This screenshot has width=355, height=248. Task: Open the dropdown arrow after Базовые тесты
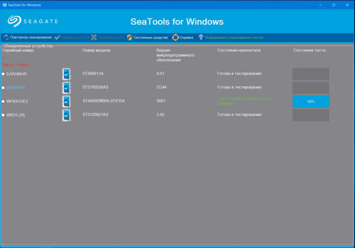pos(88,37)
